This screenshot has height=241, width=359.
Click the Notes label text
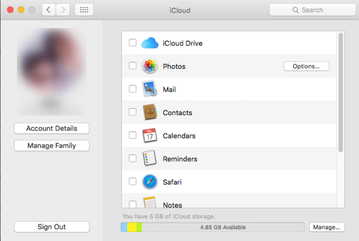point(172,205)
